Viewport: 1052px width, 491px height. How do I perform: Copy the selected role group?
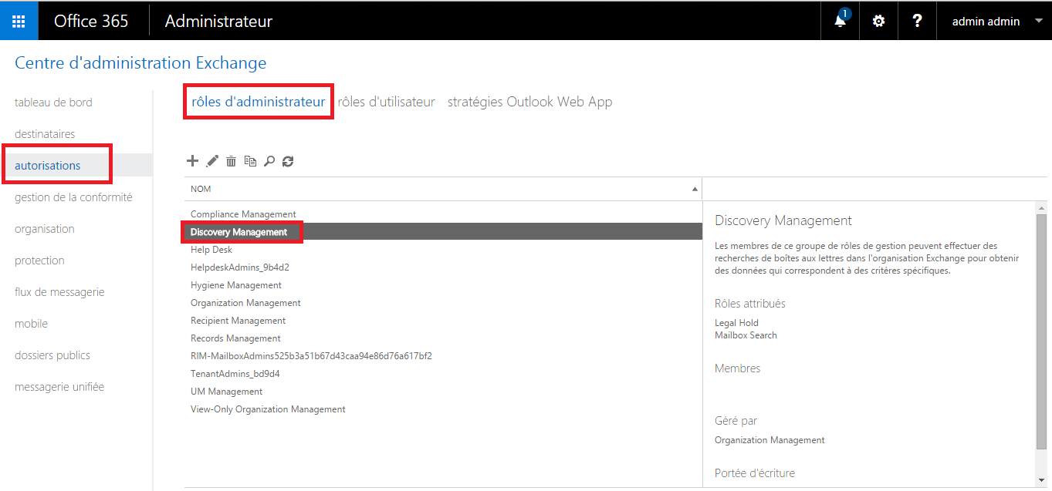click(x=250, y=161)
